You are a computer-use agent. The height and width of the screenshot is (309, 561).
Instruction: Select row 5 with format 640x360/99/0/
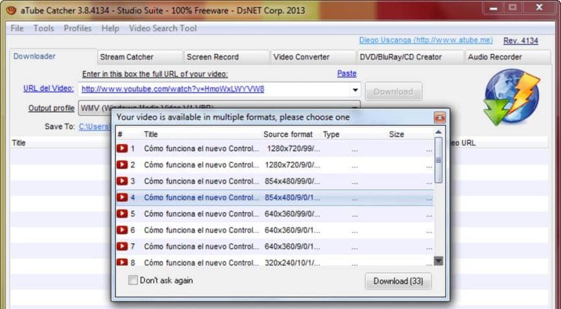(x=275, y=214)
